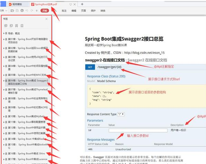Click the id parameter value input field
The height and width of the screenshot is (164, 206).
click(x=138, y=131)
